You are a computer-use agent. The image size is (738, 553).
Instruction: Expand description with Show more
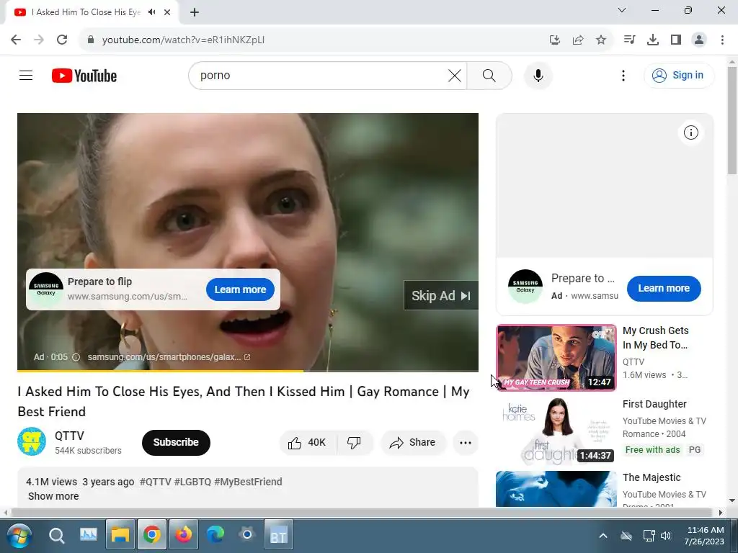click(x=53, y=496)
